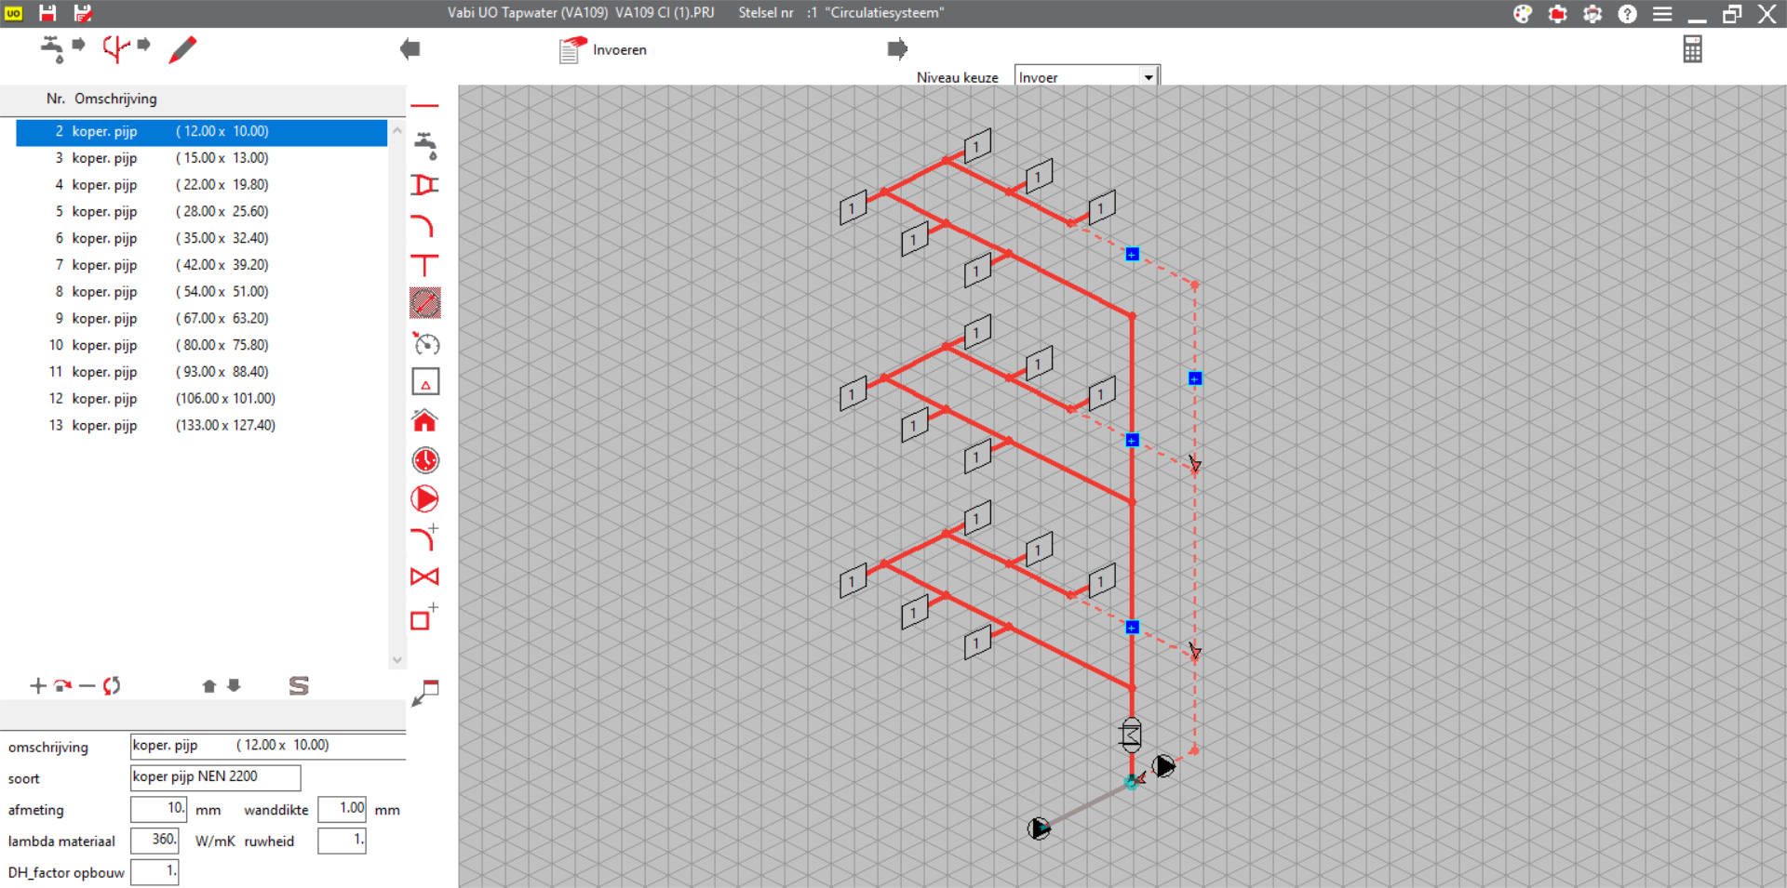The image size is (1787, 888).
Task: Select row 3 koper pijp 15.00 x 13.00
Action: click(201, 159)
